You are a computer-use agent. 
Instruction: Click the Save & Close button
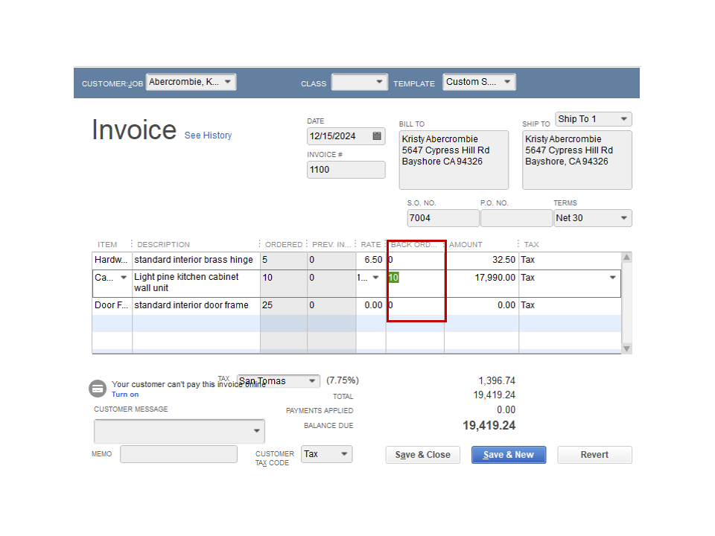pyautogui.click(x=422, y=454)
